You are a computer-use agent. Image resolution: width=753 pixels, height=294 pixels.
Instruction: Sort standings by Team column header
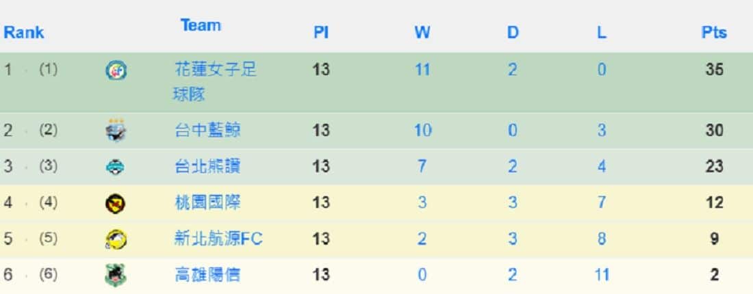tap(201, 25)
